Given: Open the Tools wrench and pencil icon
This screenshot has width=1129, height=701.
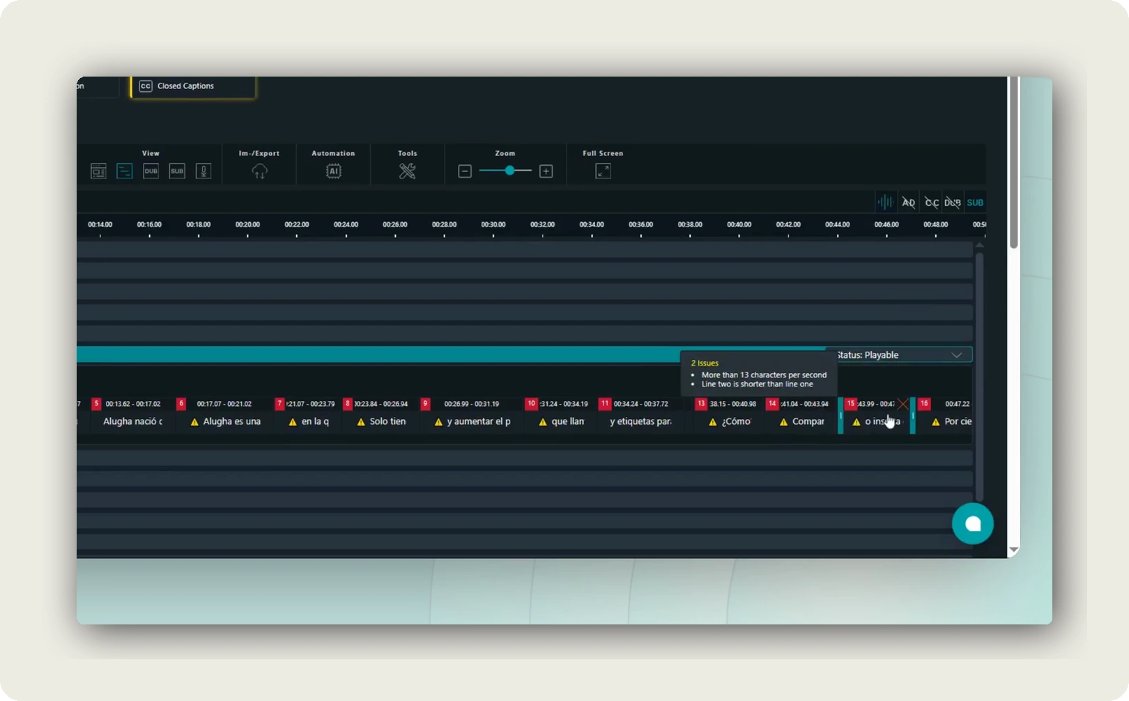Looking at the screenshot, I should point(407,171).
